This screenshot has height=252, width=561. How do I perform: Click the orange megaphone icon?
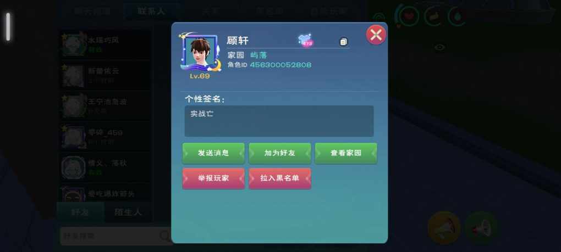[444, 228]
